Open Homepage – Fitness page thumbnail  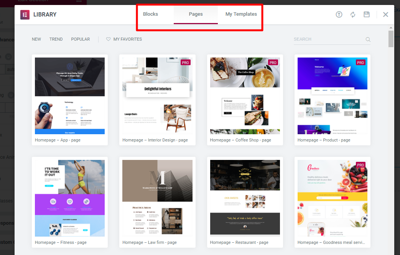click(x=70, y=198)
